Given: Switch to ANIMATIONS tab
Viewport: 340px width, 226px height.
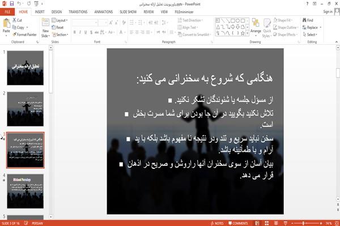Looking at the screenshot, I should pyautogui.click(x=104, y=12).
